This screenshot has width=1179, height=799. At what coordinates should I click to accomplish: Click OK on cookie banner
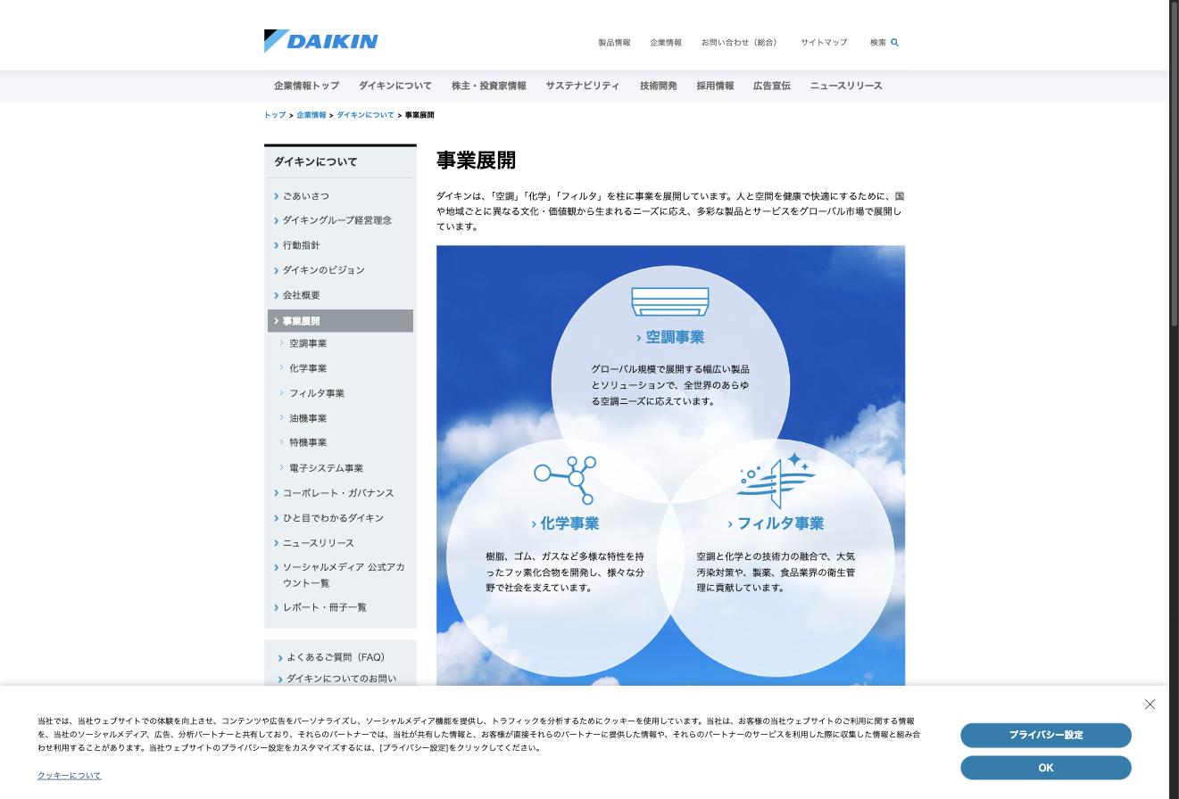tap(1046, 768)
